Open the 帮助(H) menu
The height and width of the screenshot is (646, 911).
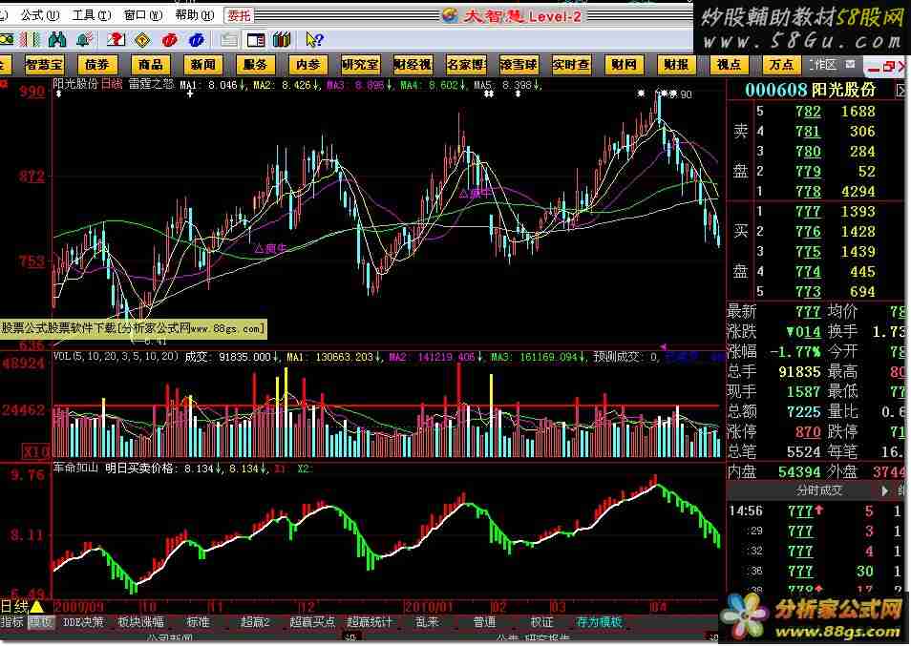click(194, 15)
